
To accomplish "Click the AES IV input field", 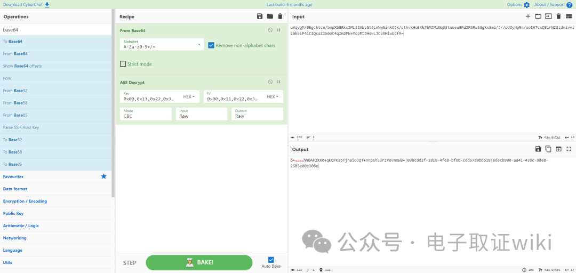I will pos(234,97).
